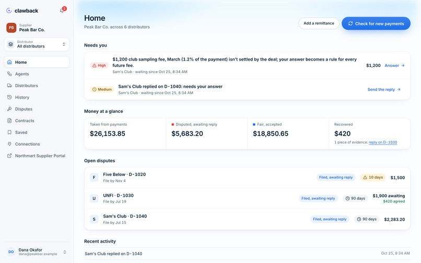Click the Medium priority badge
Image resolution: width=421 pixels, height=263 pixels.
pyautogui.click(x=102, y=89)
